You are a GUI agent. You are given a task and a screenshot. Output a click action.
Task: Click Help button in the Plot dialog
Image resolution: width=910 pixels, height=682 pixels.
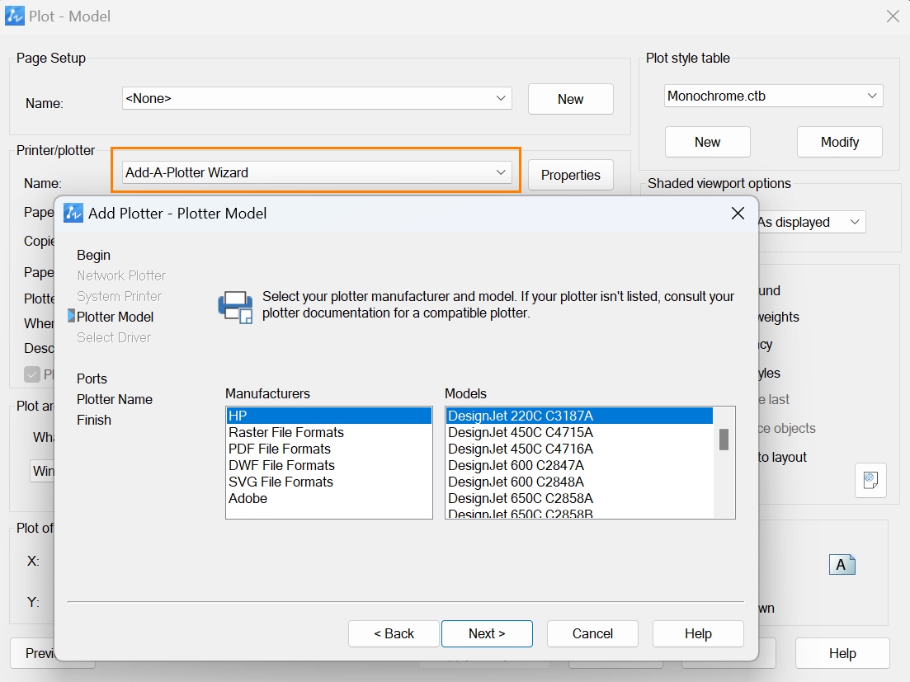click(x=842, y=654)
